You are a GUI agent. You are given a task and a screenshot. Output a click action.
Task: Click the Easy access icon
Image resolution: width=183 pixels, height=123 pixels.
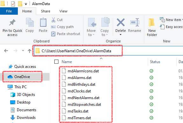pyautogui.click(x=162, y=27)
